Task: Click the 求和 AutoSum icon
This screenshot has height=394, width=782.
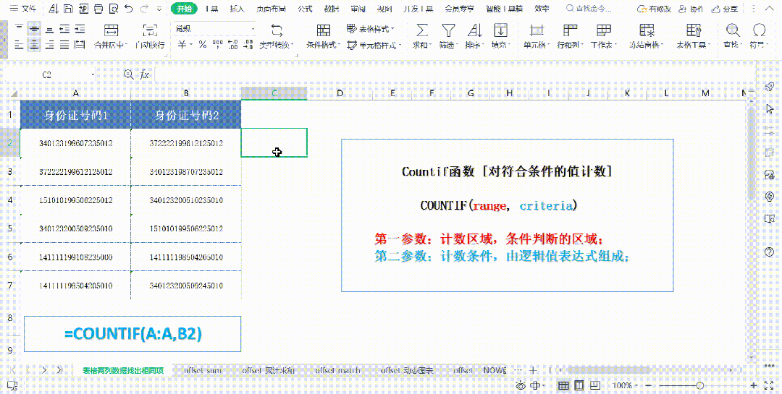Action: (x=422, y=30)
